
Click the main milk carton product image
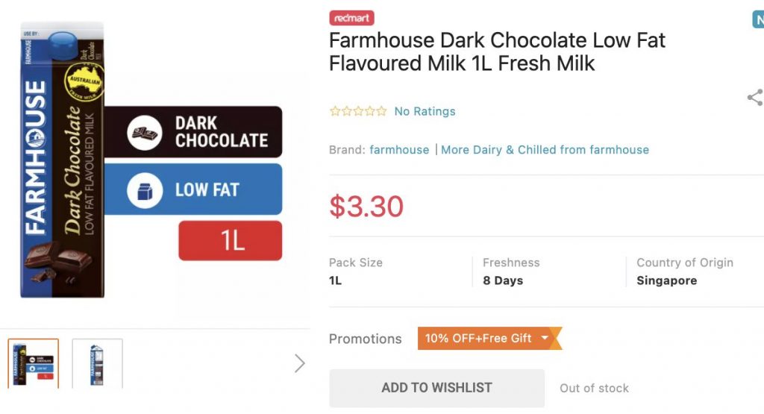62,164
